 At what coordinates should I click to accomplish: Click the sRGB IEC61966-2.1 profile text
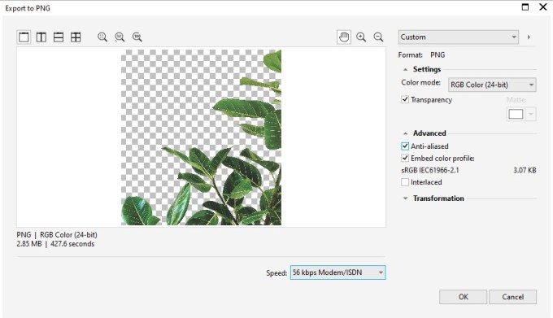tap(430, 170)
